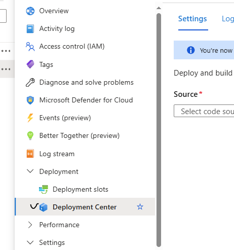This screenshot has width=234, height=250.
Task: Click the Deployment group label
Action: click(59, 172)
